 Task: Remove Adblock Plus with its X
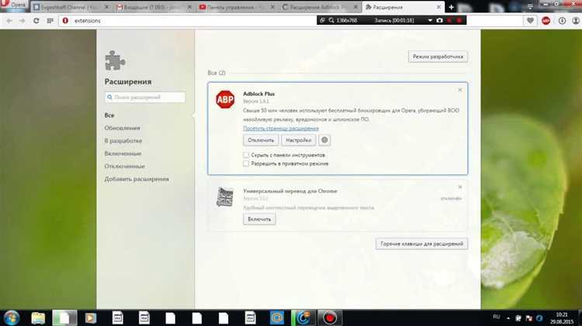point(460,90)
